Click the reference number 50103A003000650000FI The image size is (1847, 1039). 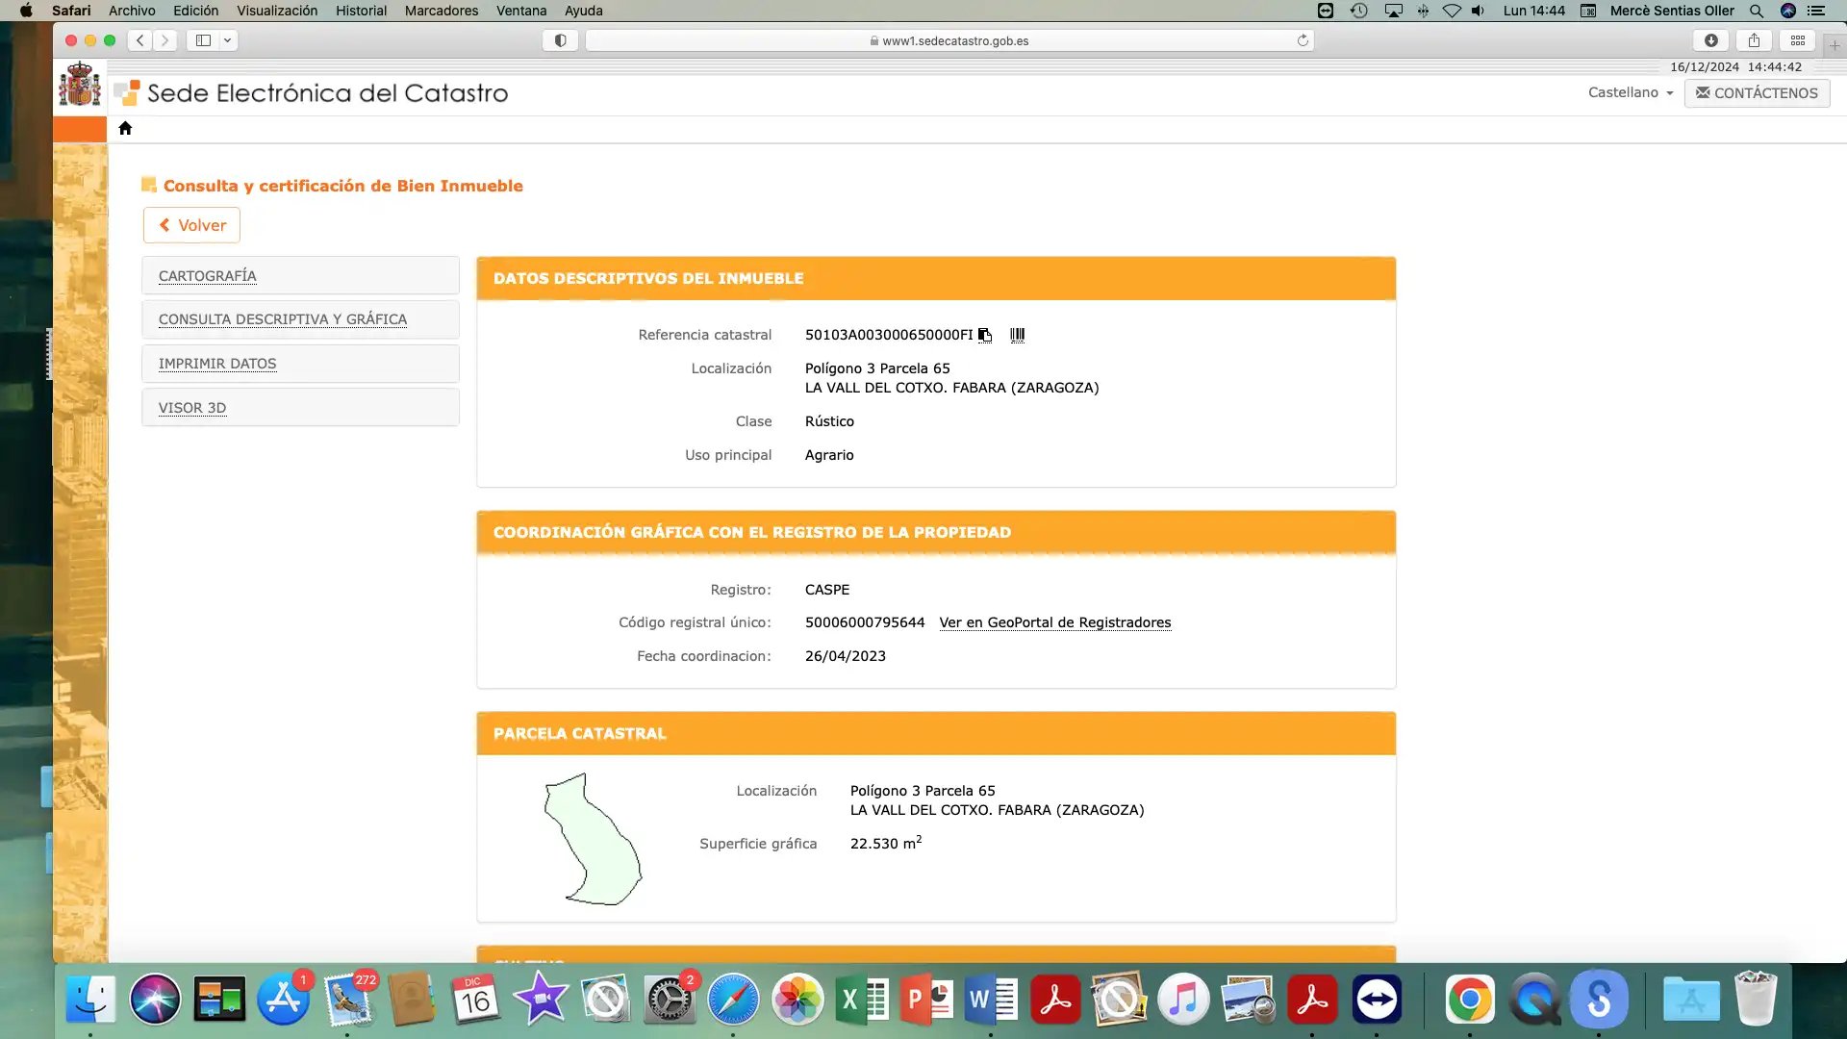pos(889,335)
